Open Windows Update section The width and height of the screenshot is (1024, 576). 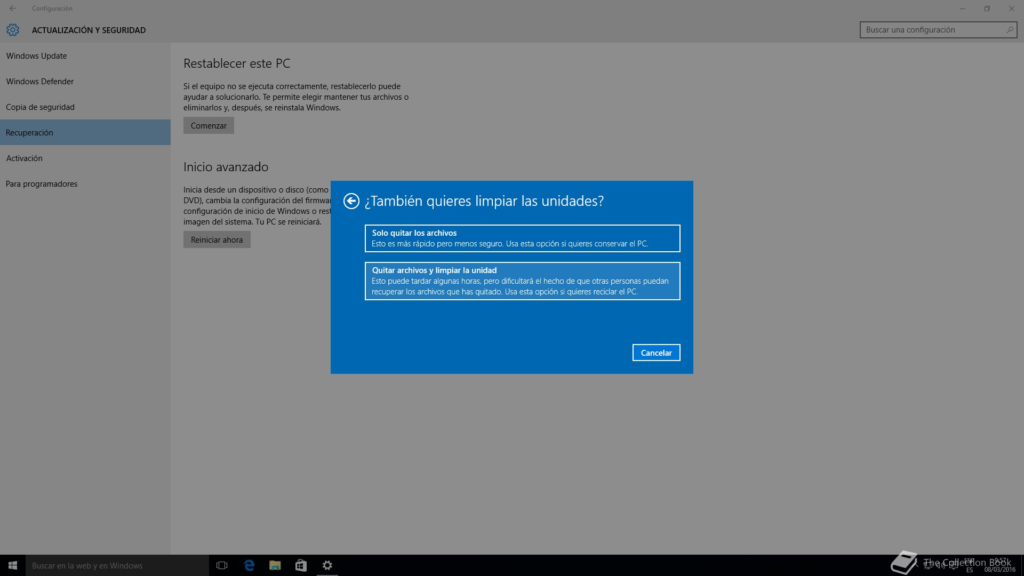click(36, 56)
